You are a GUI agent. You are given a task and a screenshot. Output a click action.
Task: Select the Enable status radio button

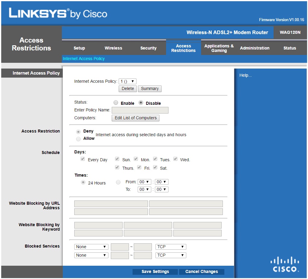click(x=116, y=103)
